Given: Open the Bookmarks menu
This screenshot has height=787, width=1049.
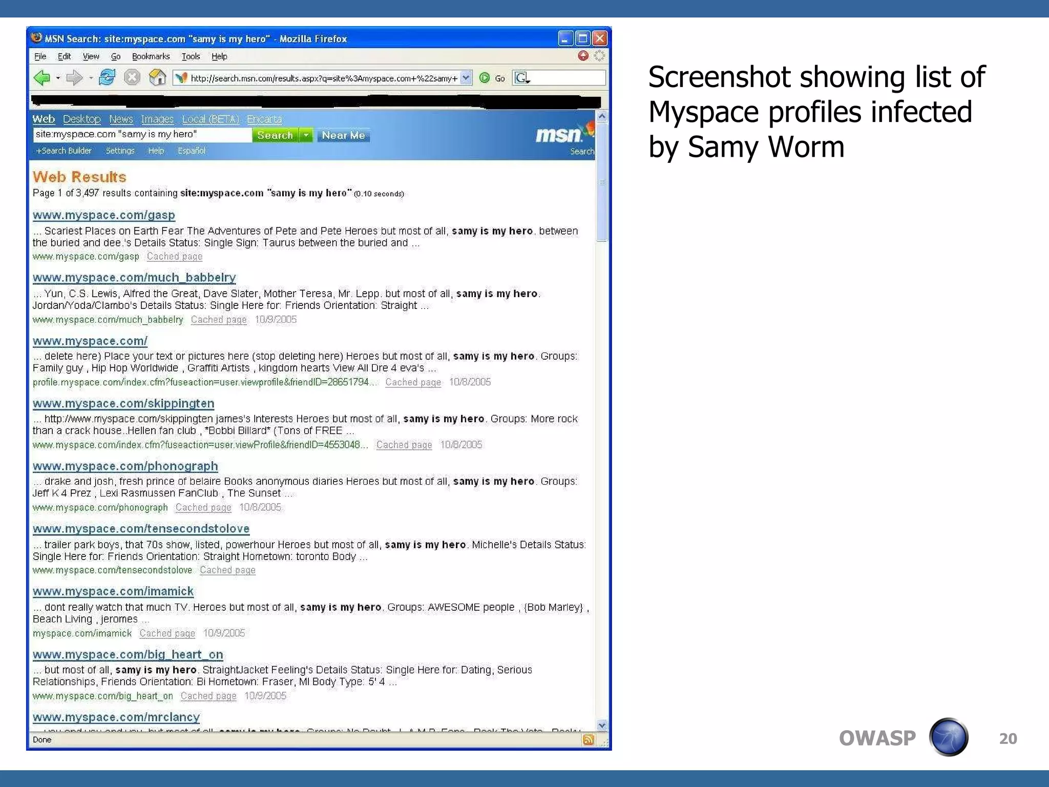Looking at the screenshot, I should click(151, 56).
